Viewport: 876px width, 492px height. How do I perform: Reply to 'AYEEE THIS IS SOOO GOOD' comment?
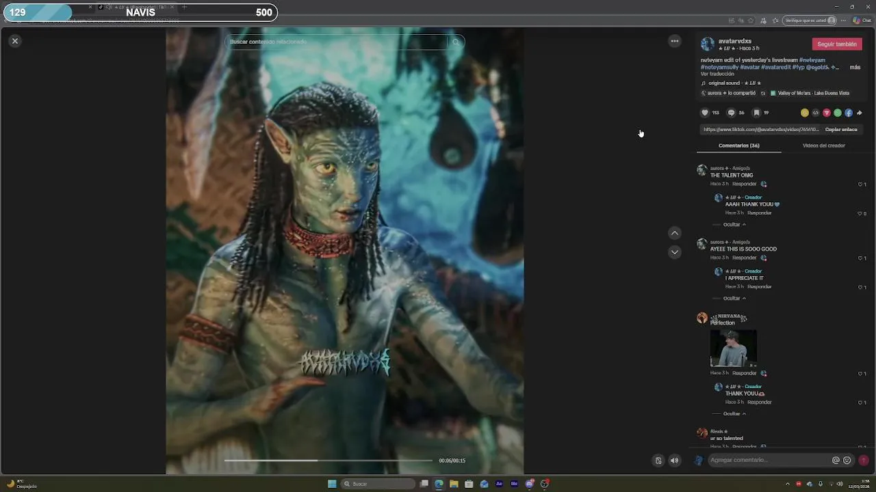744,258
